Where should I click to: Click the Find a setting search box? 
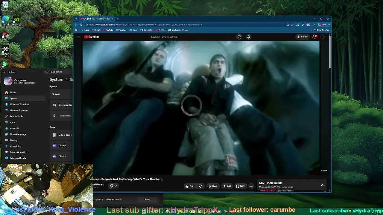tap(59, 72)
